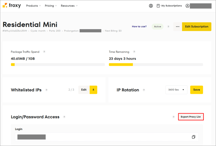Show help next to Login/Password Access heading
The height and width of the screenshot is (146, 216).
[64, 117]
